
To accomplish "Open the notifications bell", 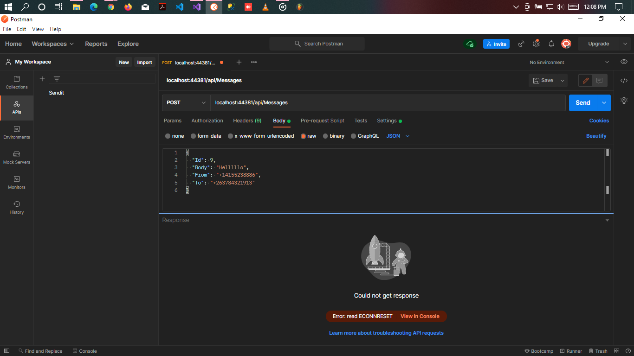I will click(551, 44).
